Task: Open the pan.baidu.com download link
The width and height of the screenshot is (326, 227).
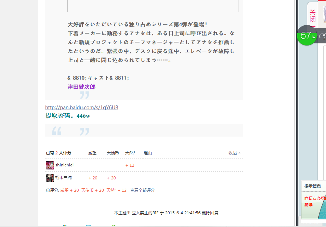Action: tap(82, 108)
